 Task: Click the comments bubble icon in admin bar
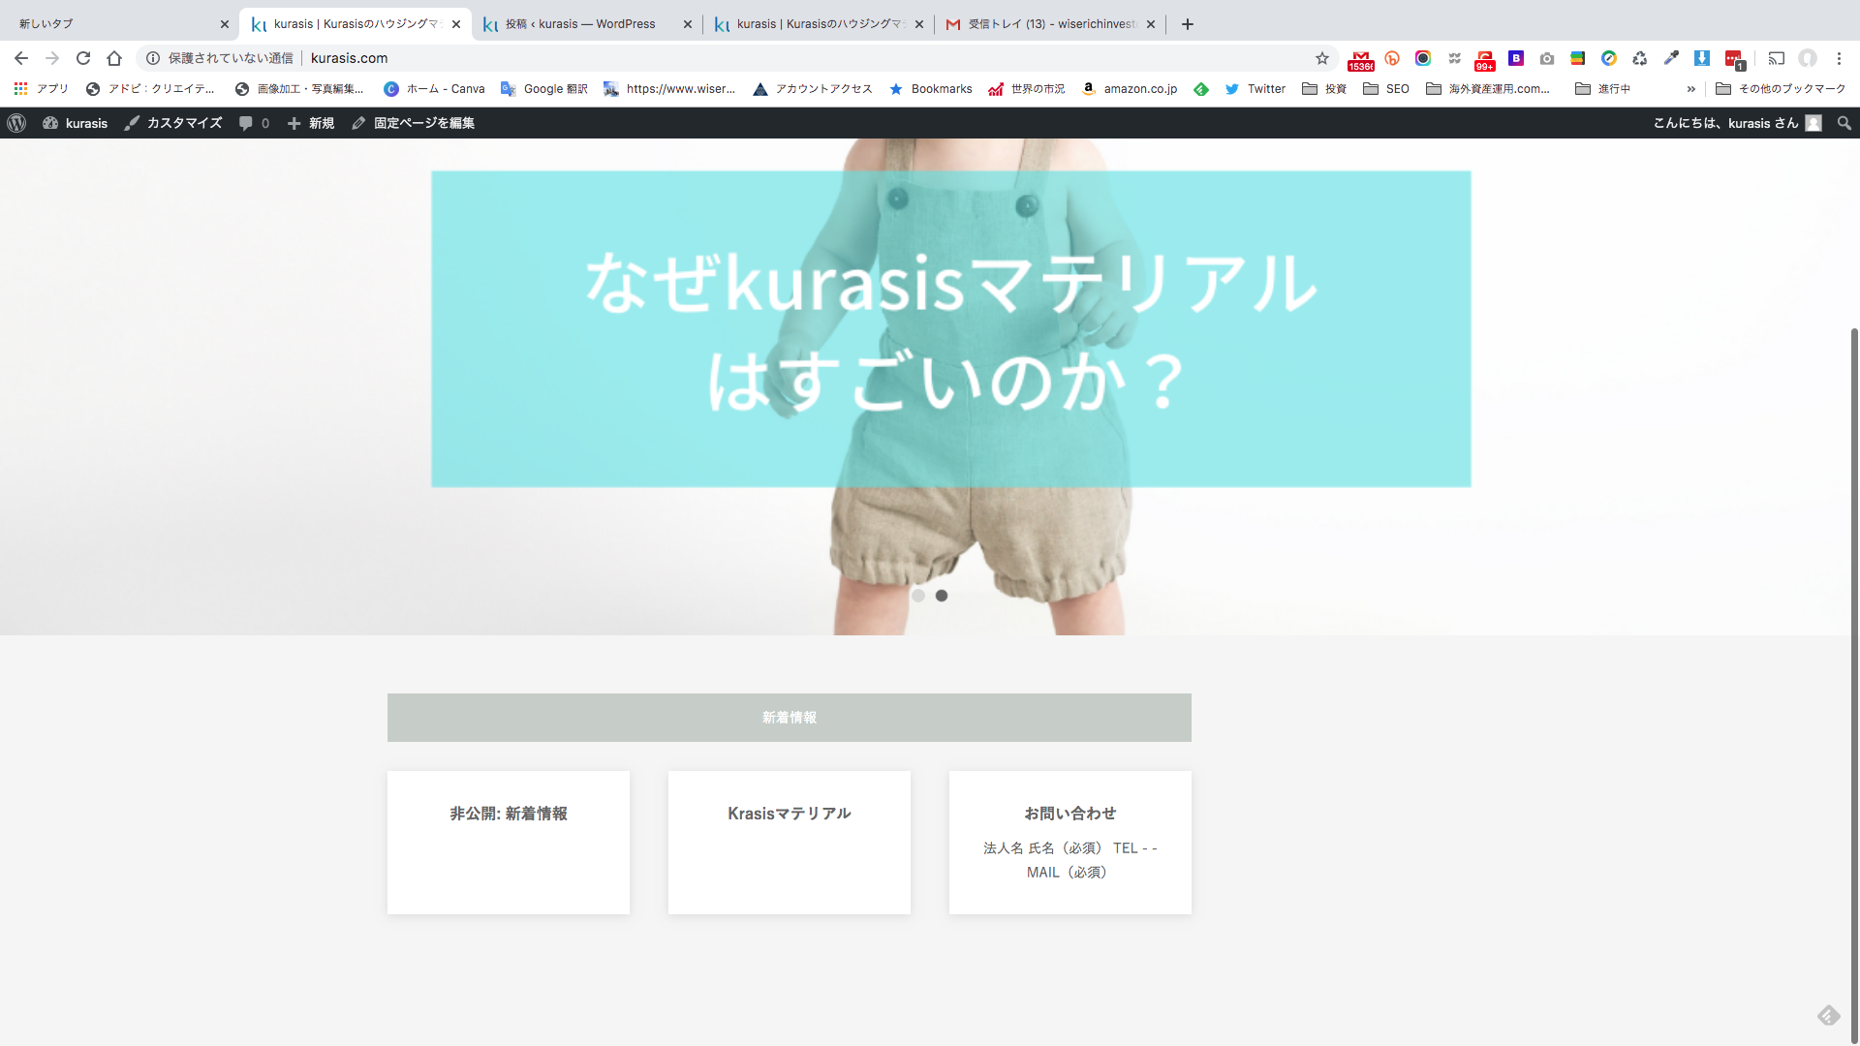pyautogui.click(x=246, y=123)
